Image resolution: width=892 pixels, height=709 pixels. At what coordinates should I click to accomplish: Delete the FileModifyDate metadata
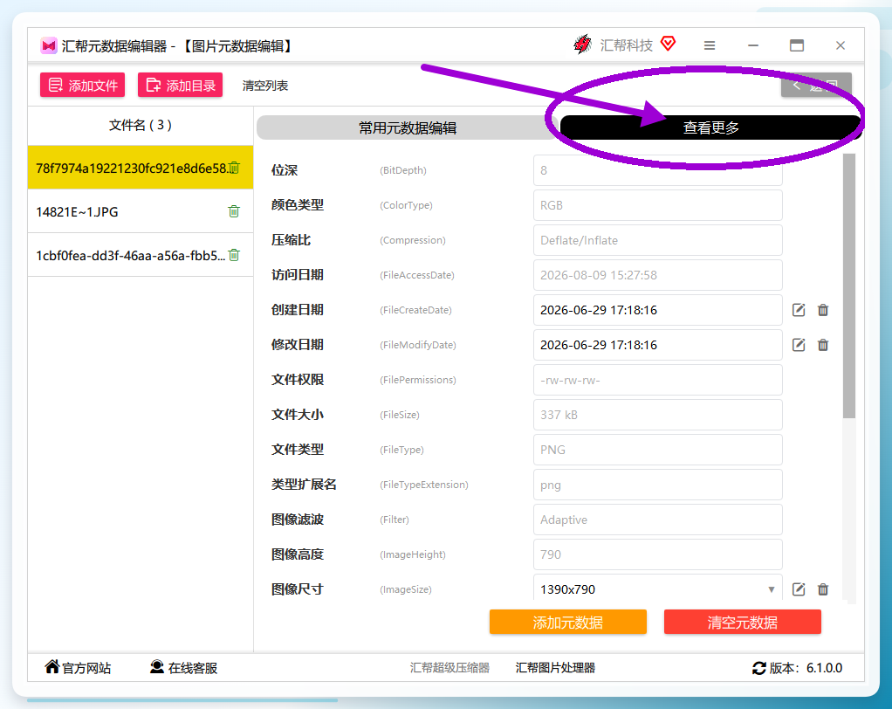[x=823, y=345]
